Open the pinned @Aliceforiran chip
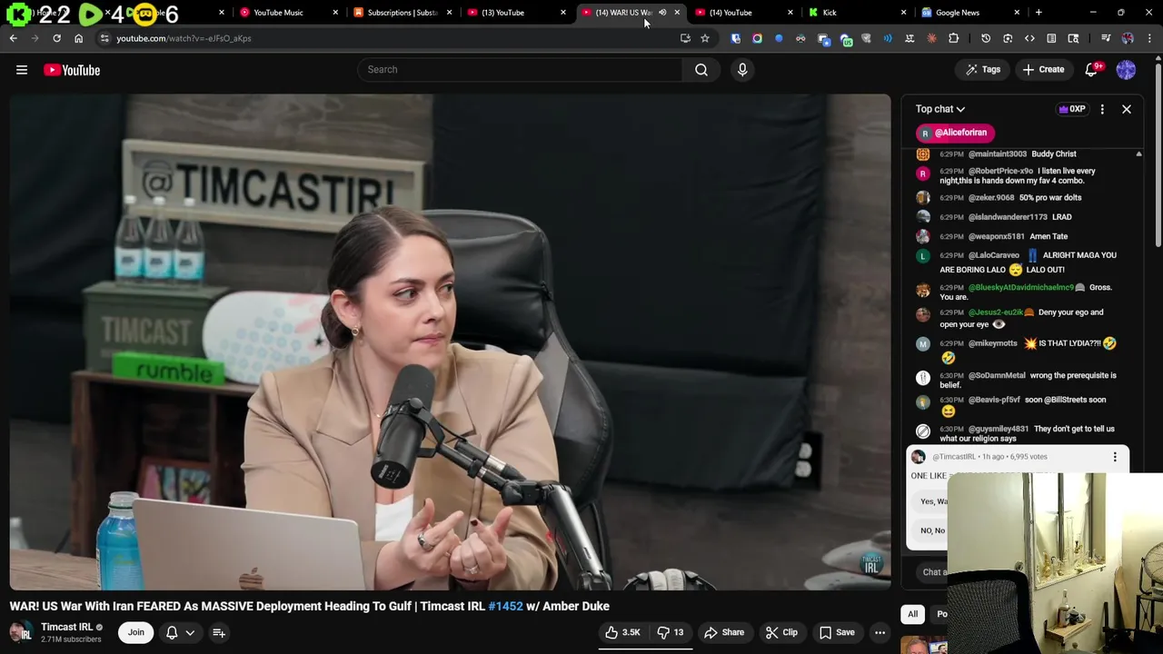 click(955, 133)
